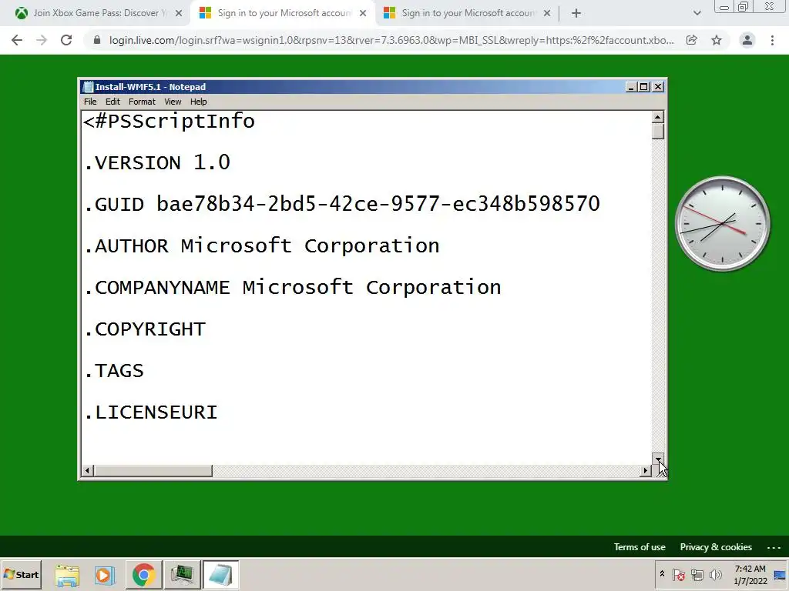Click the Show desktop tray icon
789x591 pixels.
point(780,575)
